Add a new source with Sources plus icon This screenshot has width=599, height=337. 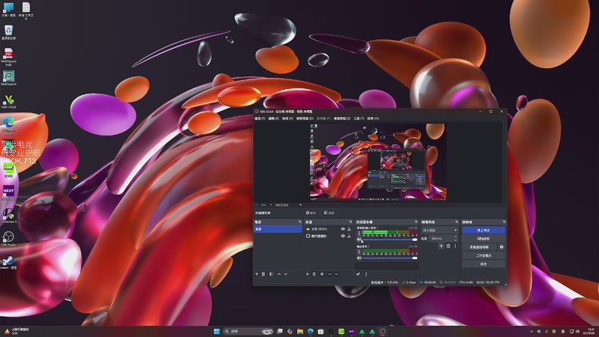[x=307, y=274]
